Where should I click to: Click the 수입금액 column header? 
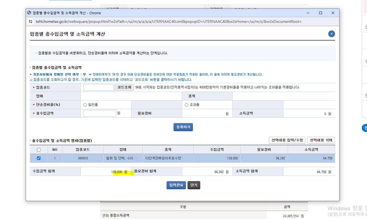[x=217, y=150]
